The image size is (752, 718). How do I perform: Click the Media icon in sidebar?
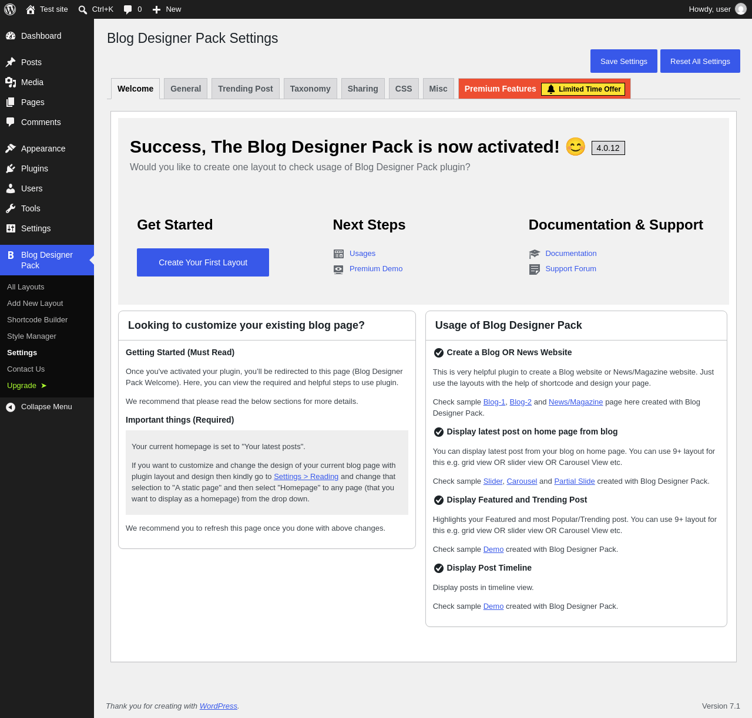[11, 82]
